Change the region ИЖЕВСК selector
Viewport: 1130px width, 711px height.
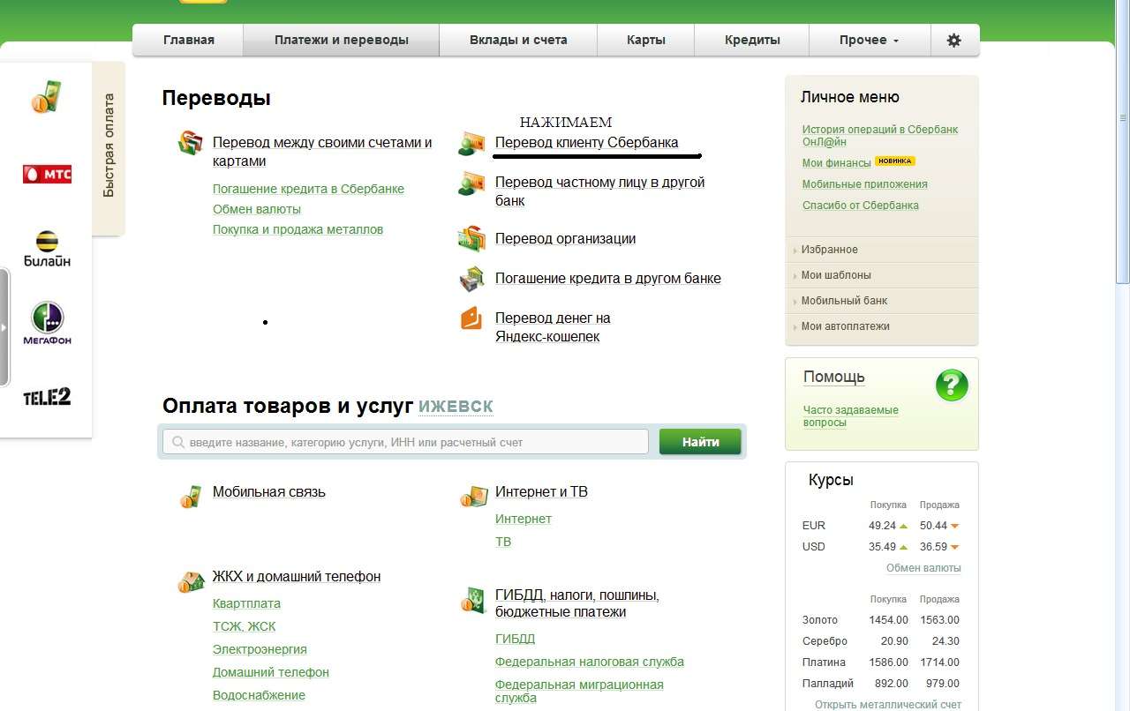(x=456, y=407)
